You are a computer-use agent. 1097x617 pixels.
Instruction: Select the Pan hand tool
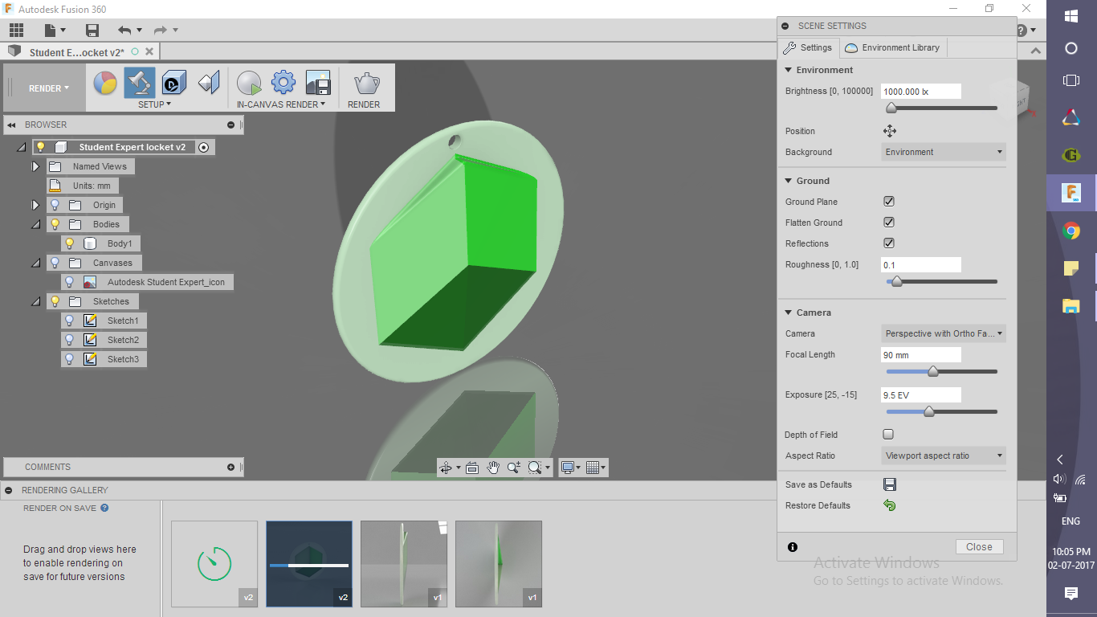coord(493,468)
